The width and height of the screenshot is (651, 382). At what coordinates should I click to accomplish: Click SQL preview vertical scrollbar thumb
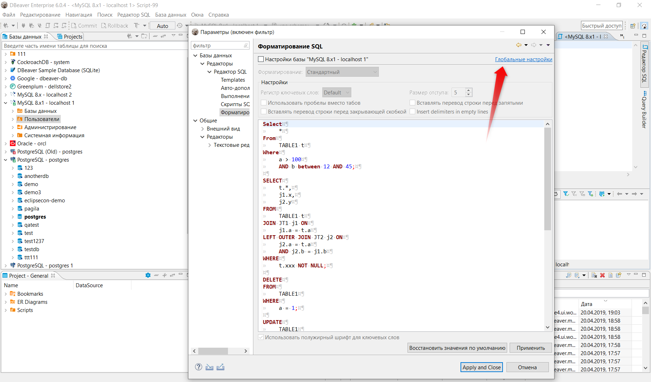[547, 179]
